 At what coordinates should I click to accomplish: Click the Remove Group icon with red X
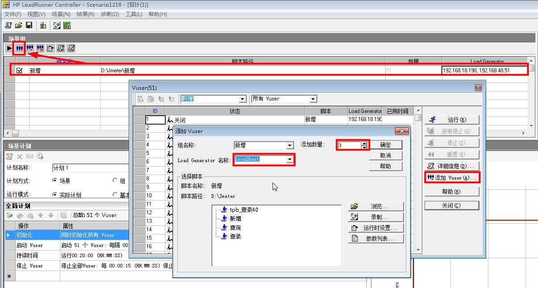(x=40, y=48)
